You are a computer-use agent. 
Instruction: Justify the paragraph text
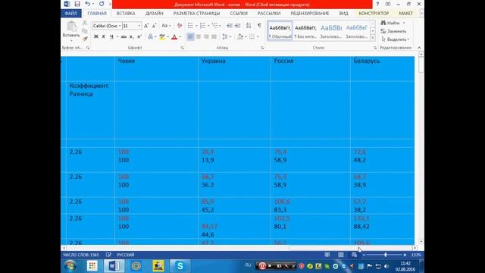tap(214, 37)
